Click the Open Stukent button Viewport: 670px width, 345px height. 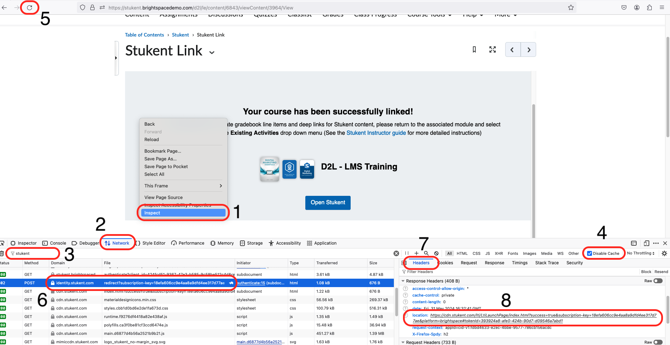tap(328, 203)
